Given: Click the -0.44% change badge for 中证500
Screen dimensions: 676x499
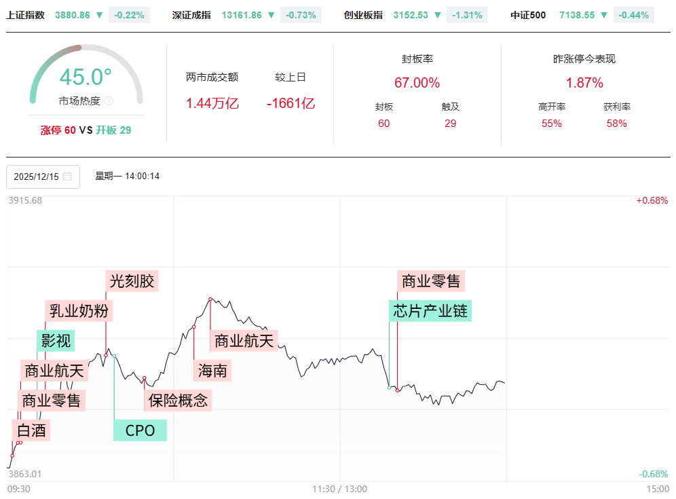Looking at the screenshot, I should [633, 15].
